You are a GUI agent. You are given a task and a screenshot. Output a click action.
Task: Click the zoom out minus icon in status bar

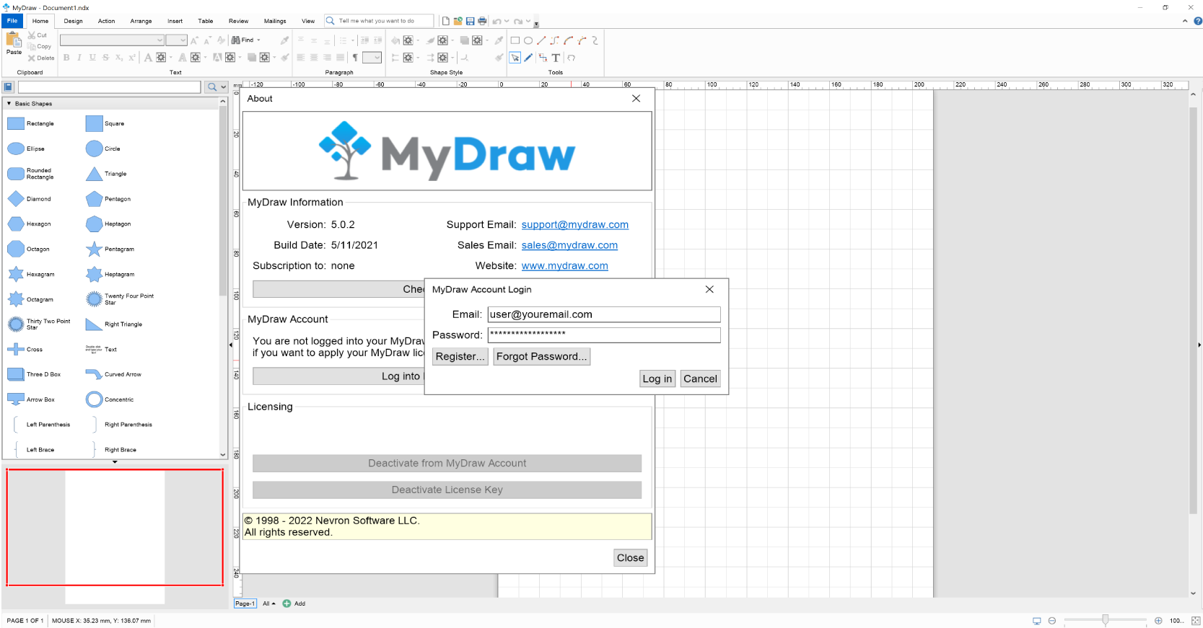pyautogui.click(x=1052, y=621)
